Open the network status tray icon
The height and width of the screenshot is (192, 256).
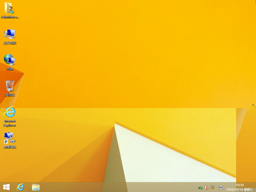(212, 187)
